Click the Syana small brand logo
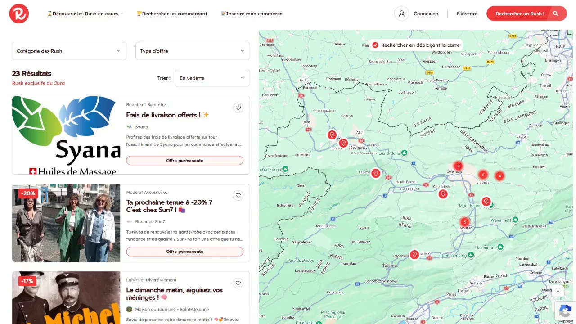 (129, 127)
